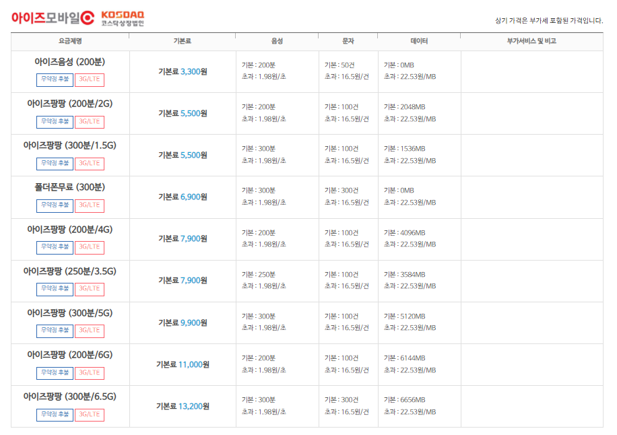Viewport: 617px width, 435px height.
Task: Click the 아이즈모바일 logo
Action: pyautogui.click(x=53, y=18)
